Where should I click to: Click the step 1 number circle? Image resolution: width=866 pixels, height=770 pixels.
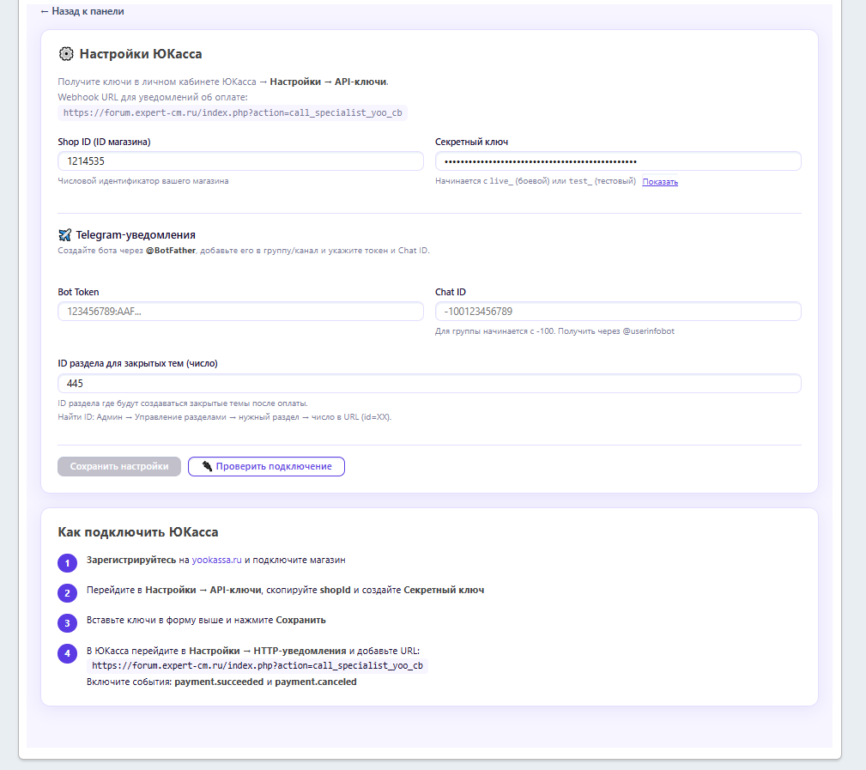point(67,563)
